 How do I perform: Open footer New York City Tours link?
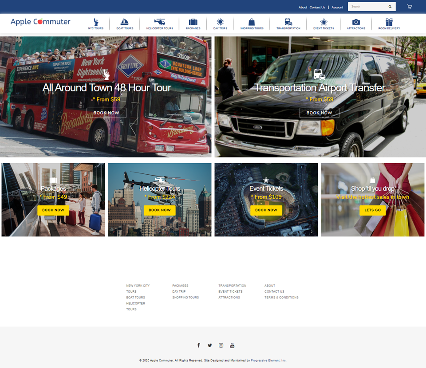click(138, 289)
